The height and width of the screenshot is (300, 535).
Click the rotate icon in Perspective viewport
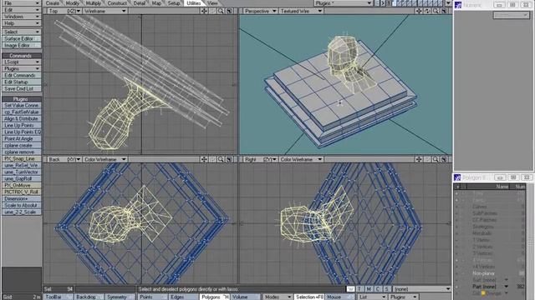(427, 11)
